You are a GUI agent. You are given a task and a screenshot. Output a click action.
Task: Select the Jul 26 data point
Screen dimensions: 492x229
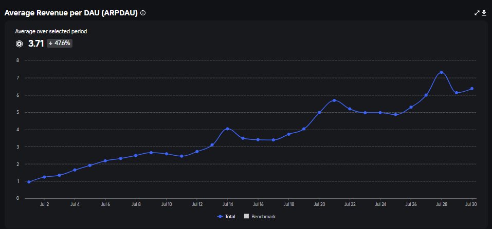click(x=411, y=107)
